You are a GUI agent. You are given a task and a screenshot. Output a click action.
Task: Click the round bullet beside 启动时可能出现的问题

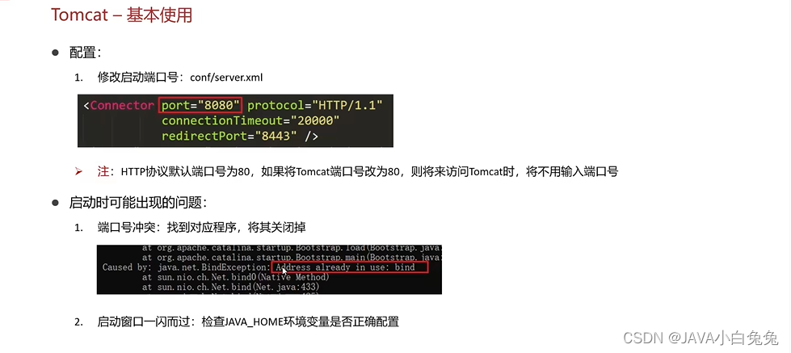[56, 203]
